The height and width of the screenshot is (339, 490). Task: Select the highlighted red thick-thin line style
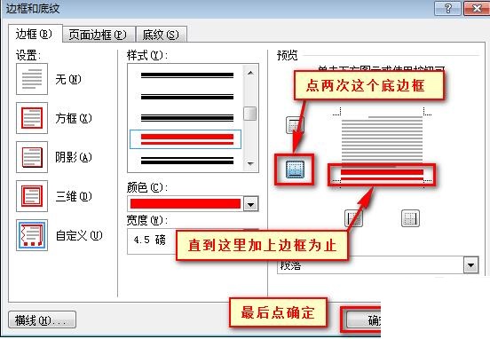tap(186, 139)
